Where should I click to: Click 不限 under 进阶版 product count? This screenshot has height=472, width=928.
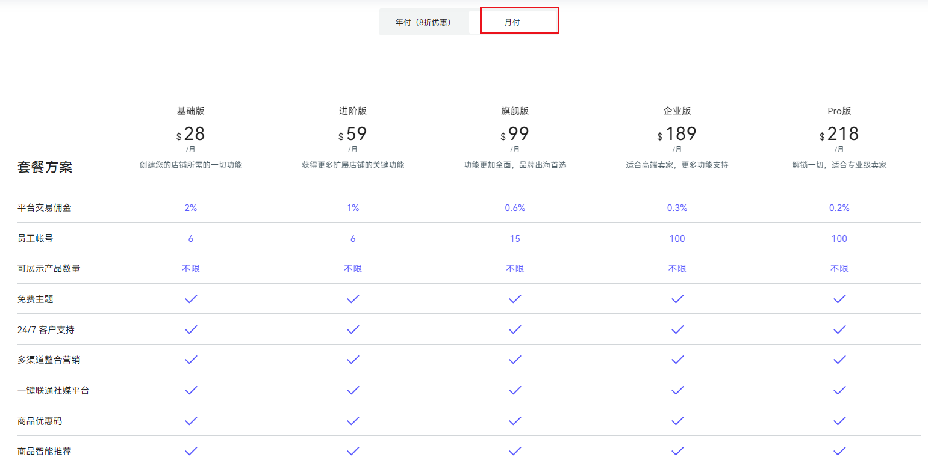coord(353,268)
